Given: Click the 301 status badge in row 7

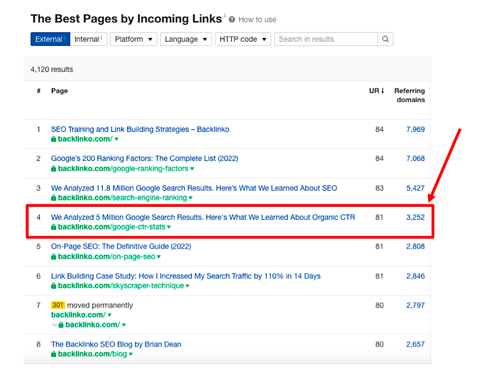Looking at the screenshot, I should (58, 305).
